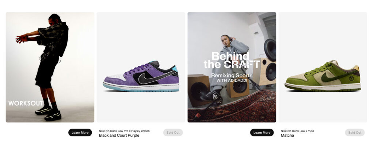The height and width of the screenshot is (149, 374).
Task: Click the large wooden speaker beside the woman
Action: click(x=264, y=72)
